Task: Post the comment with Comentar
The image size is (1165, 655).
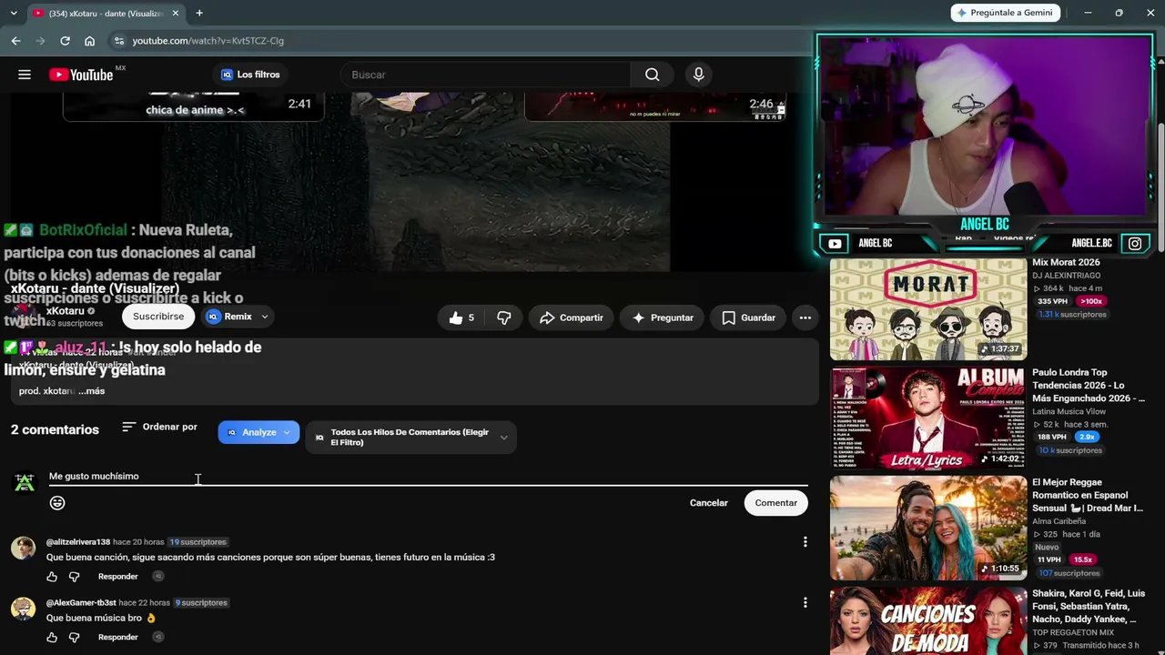Action: coord(775,503)
